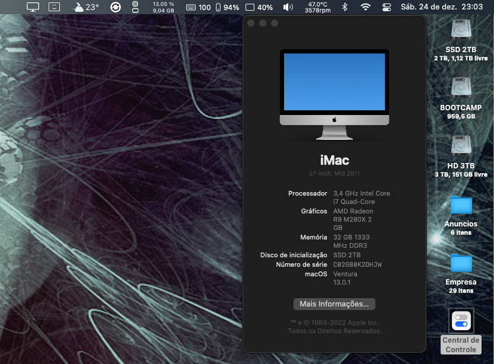Click the AMD Radeon R9 M280X graphics value
This screenshot has height=364, width=494.
[x=353, y=219]
